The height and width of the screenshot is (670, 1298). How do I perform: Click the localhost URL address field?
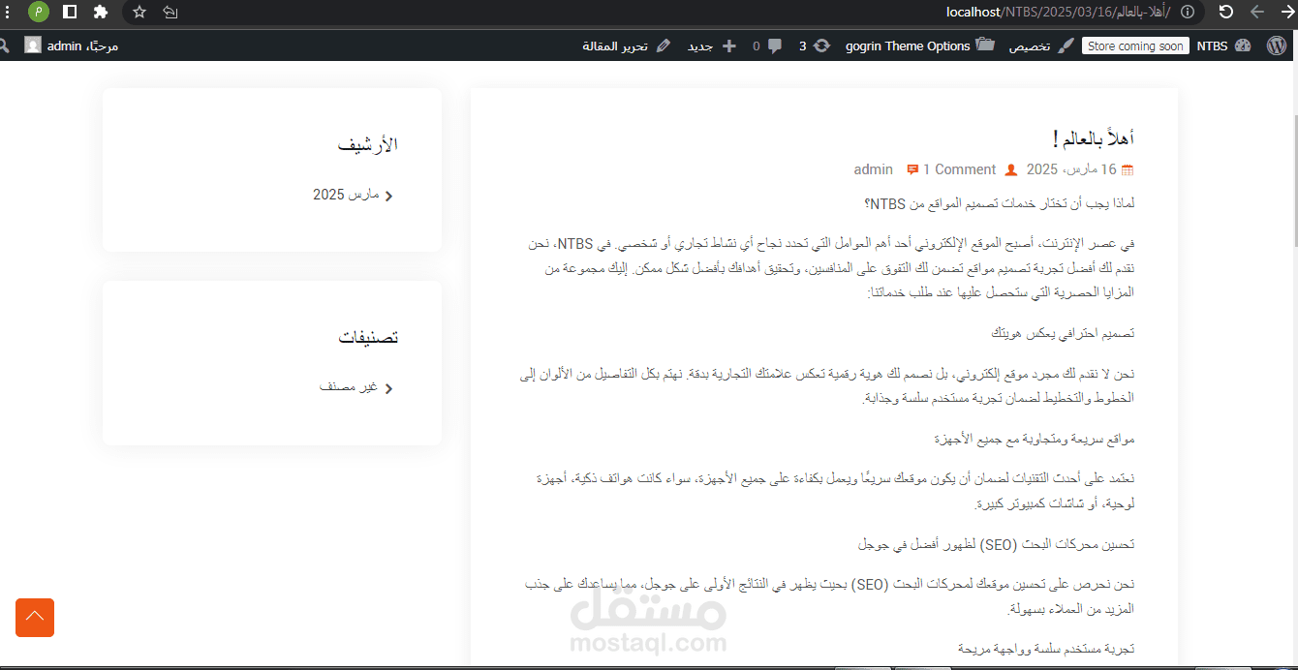pyautogui.click(x=1058, y=12)
